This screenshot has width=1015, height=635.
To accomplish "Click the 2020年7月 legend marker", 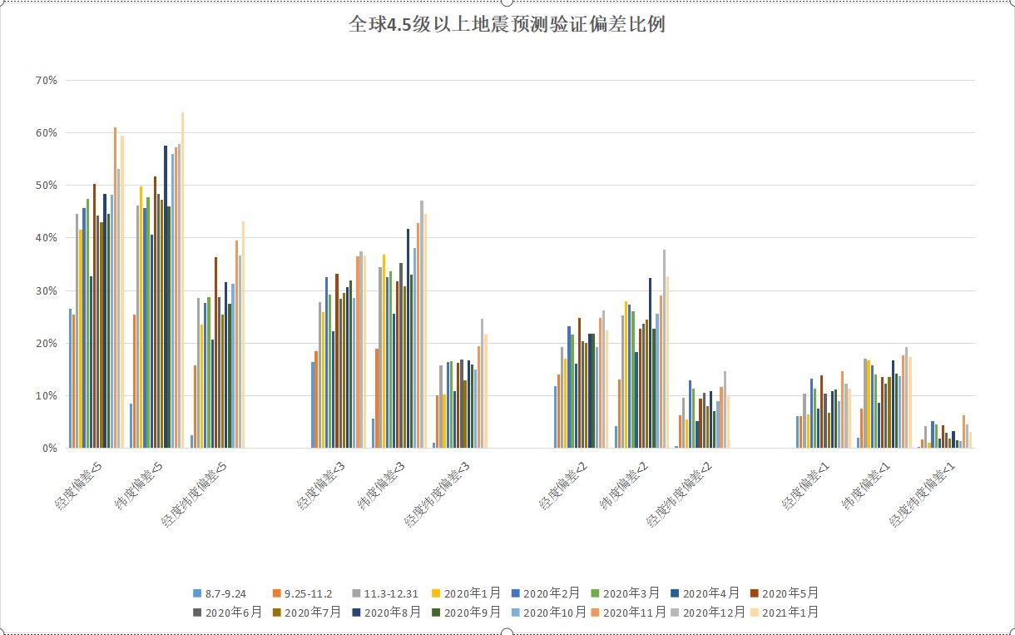I will 279,613.
